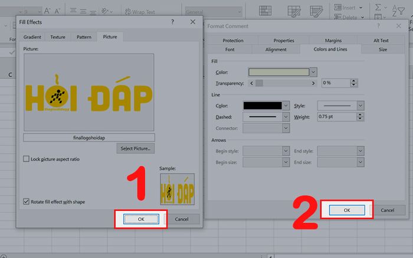
Task: Open the General number format dropdown
Action: [x=239, y=12]
